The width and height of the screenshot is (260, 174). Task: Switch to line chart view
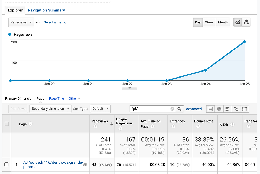click(x=238, y=22)
